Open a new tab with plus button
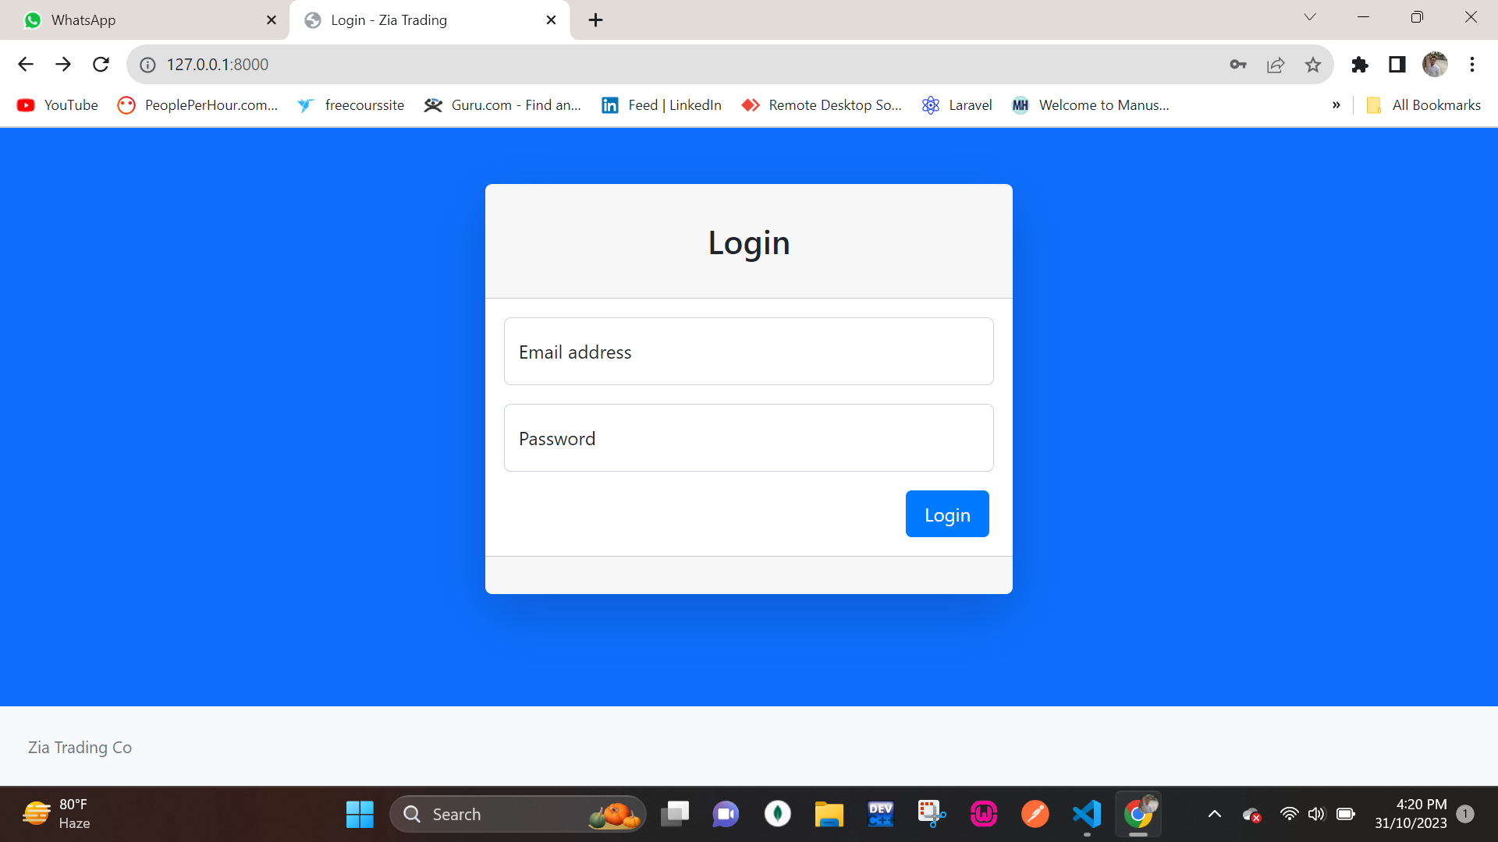The image size is (1498, 842). pyautogui.click(x=596, y=20)
